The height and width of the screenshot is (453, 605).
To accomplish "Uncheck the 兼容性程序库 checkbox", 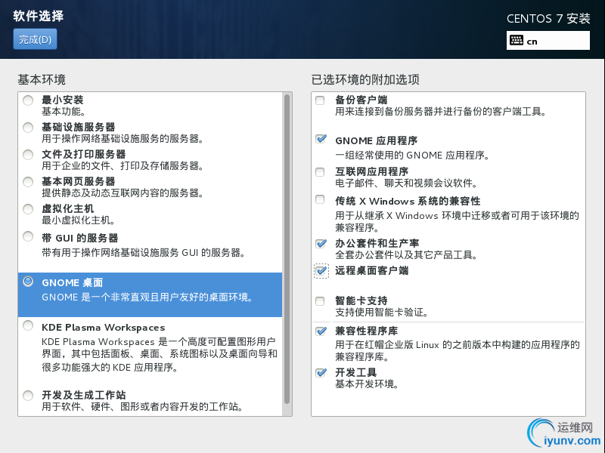I will pos(321,331).
